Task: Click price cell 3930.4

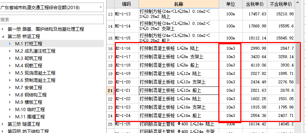Action: coord(281,65)
